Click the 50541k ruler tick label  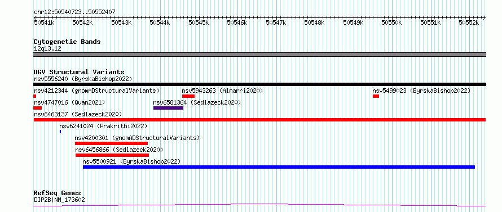45,22
